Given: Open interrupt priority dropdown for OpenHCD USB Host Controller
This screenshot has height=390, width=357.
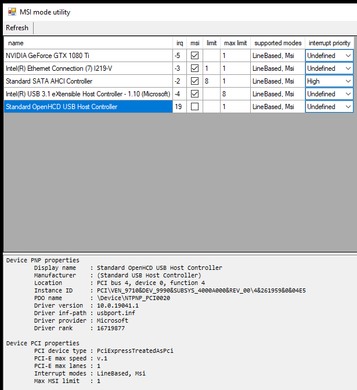Looking at the screenshot, I should point(329,107).
